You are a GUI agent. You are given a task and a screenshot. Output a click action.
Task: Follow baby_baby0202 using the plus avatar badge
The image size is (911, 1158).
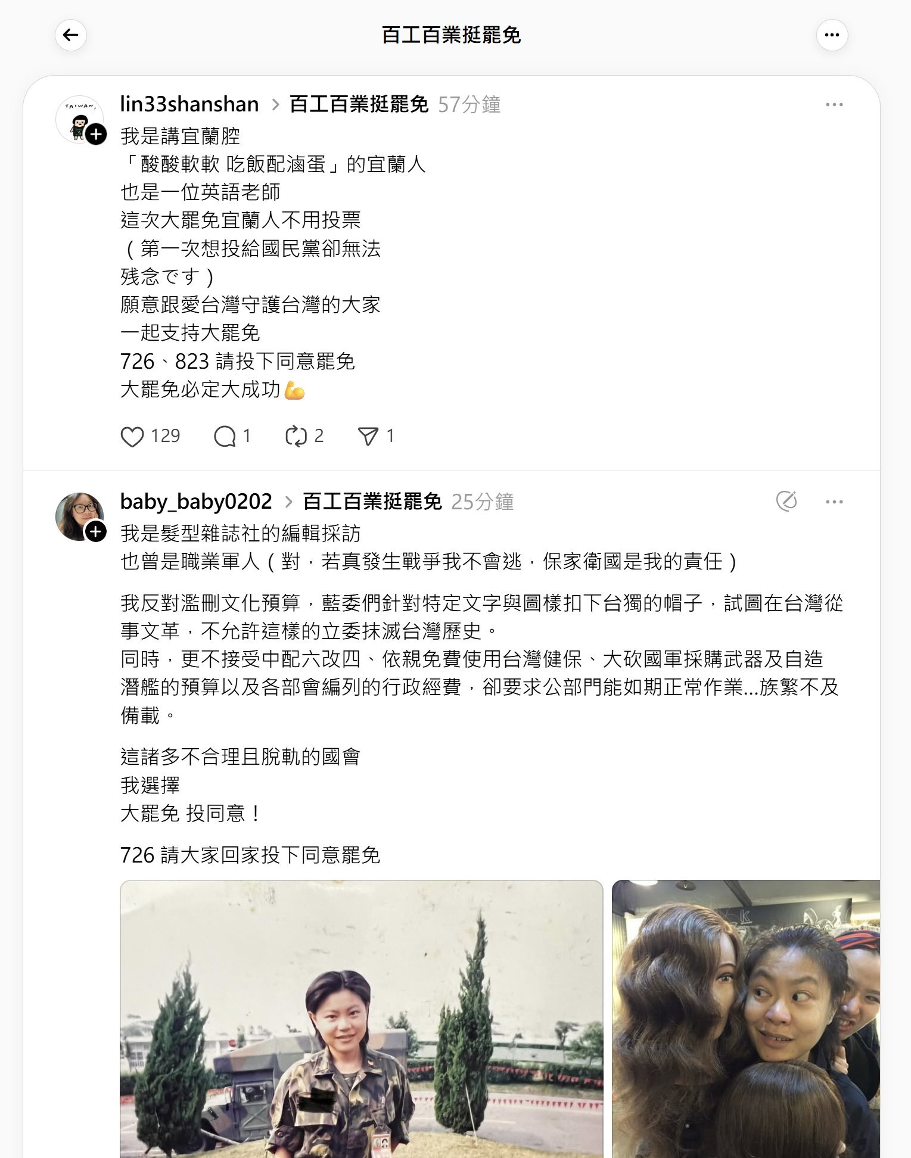pyautogui.click(x=96, y=531)
